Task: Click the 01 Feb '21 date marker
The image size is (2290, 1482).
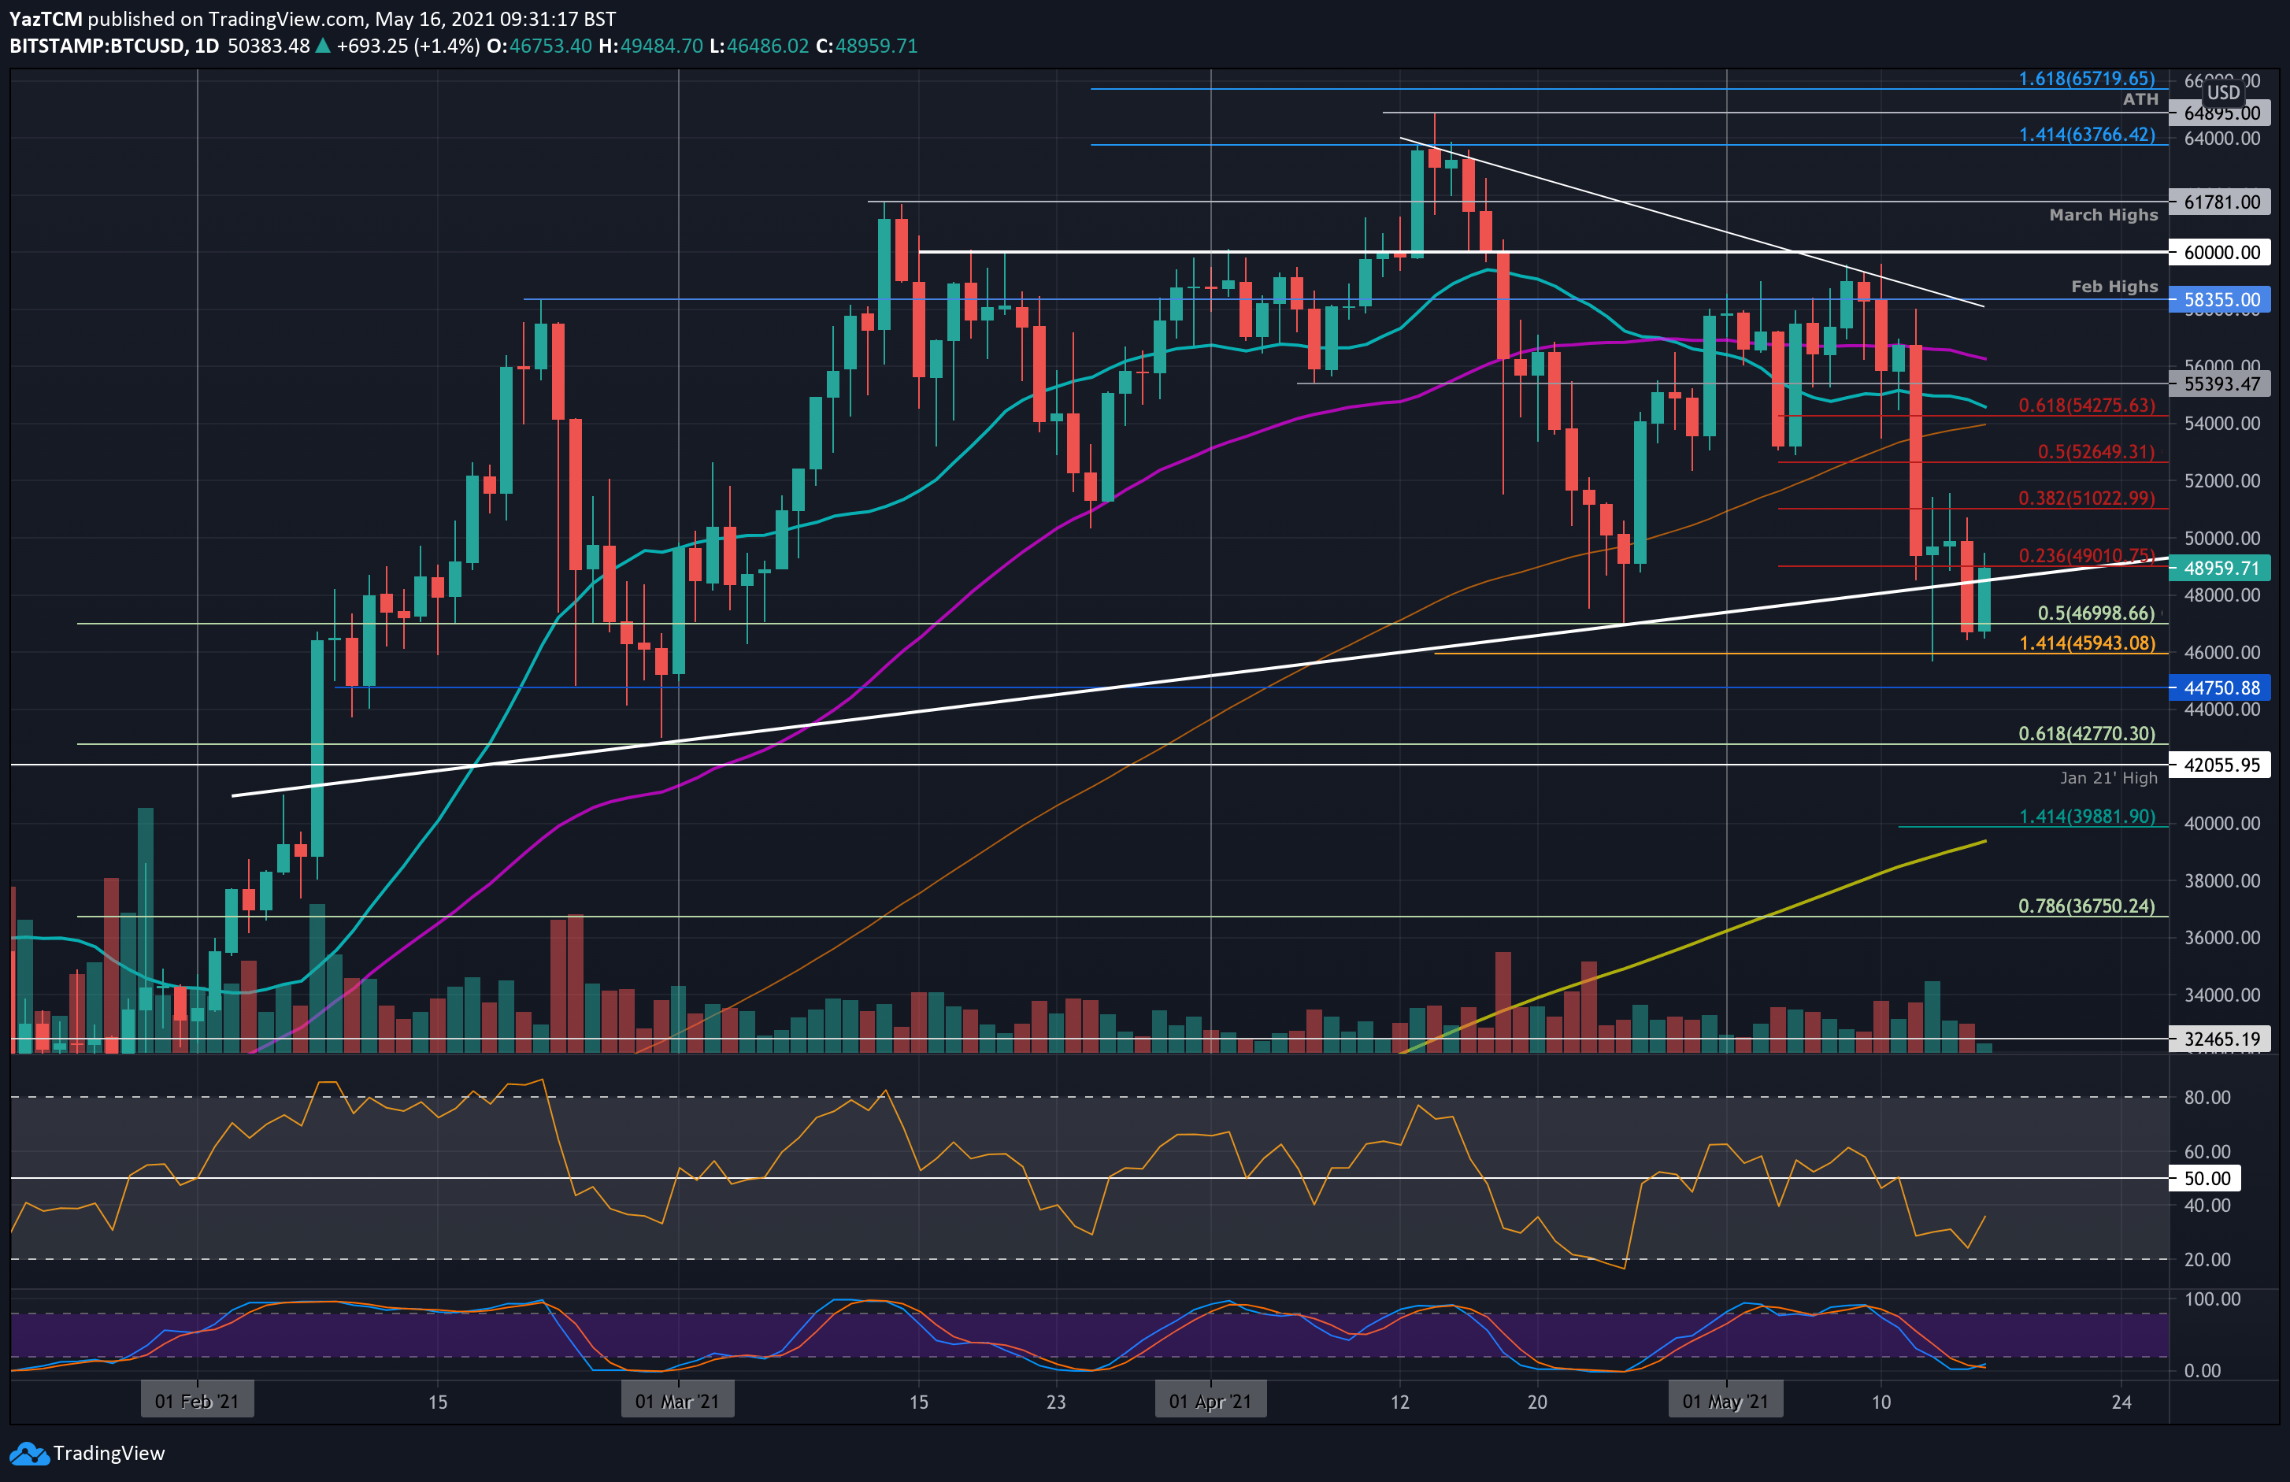Action: (197, 1401)
